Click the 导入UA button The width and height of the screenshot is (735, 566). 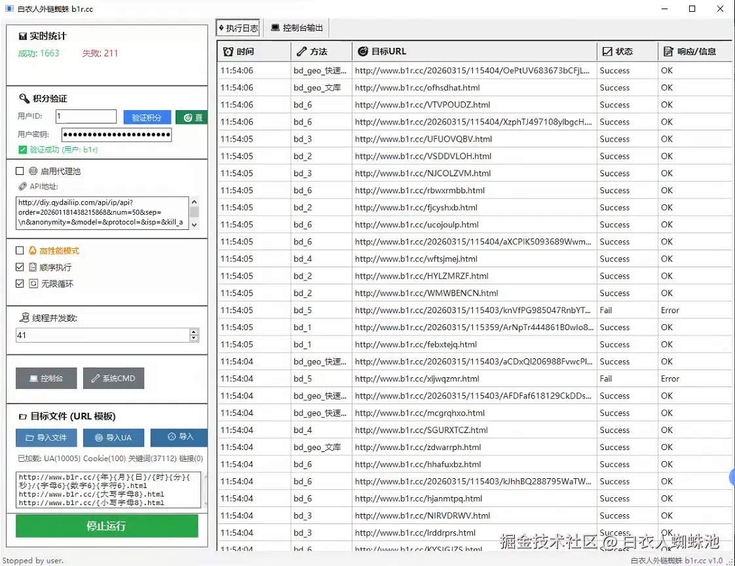click(x=113, y=438)
